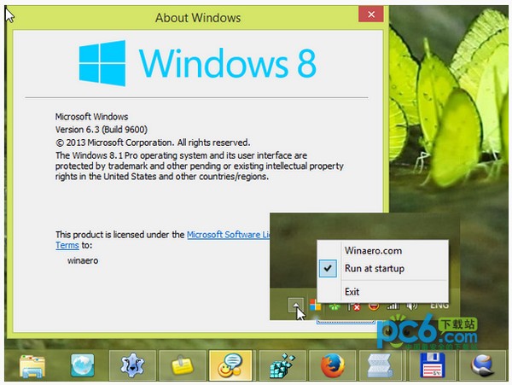The image size is (512, 385).
Task: Click the green splash tray icon
Action: [335, 306]
